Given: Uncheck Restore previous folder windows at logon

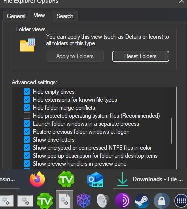Looking at the screenshot, I should coord(27,132).
